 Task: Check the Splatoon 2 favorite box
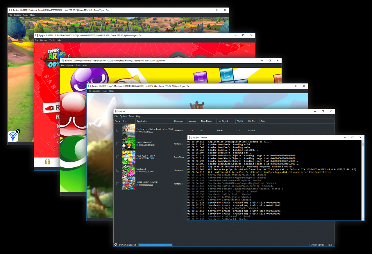pos(118,170)
